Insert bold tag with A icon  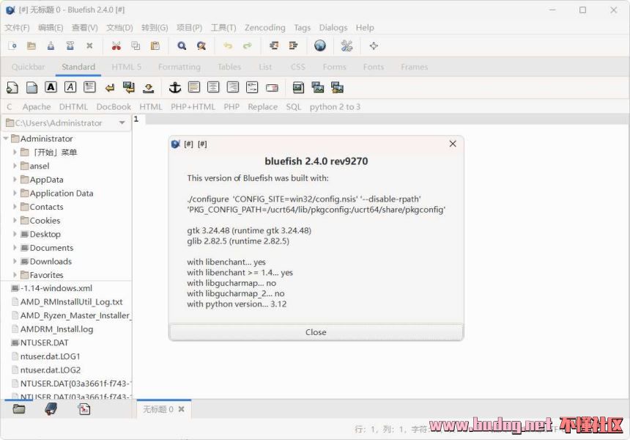pyautogui.click(x=51, y=87)
